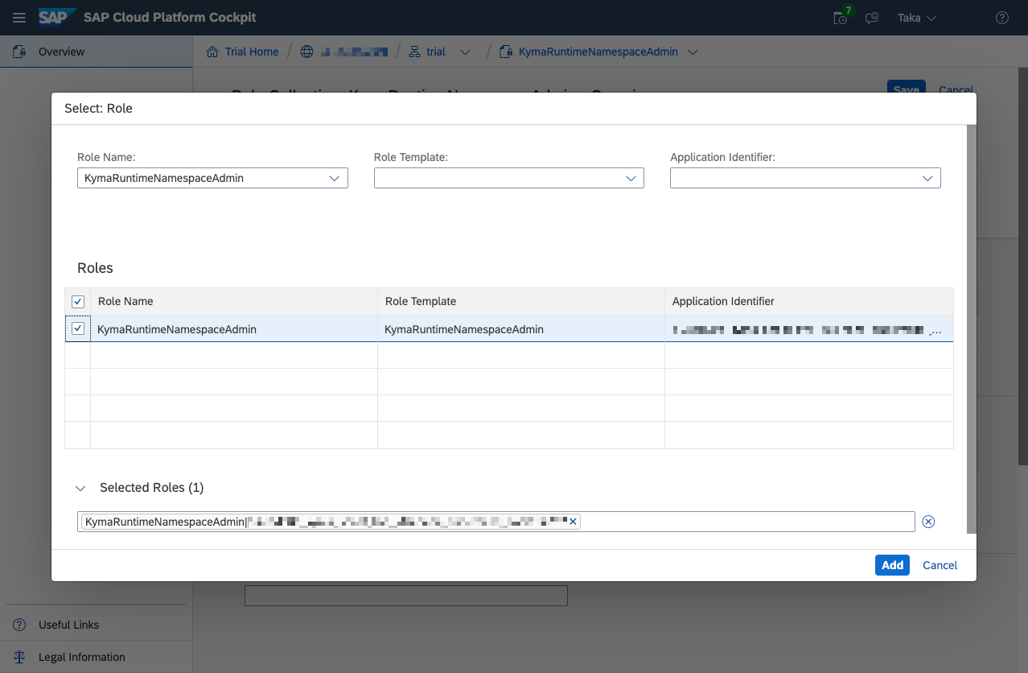Uncheck the KymaRuntimeNamespaceAdmin row checkbox
This screenshot has height=673, width=1028.
78,328
